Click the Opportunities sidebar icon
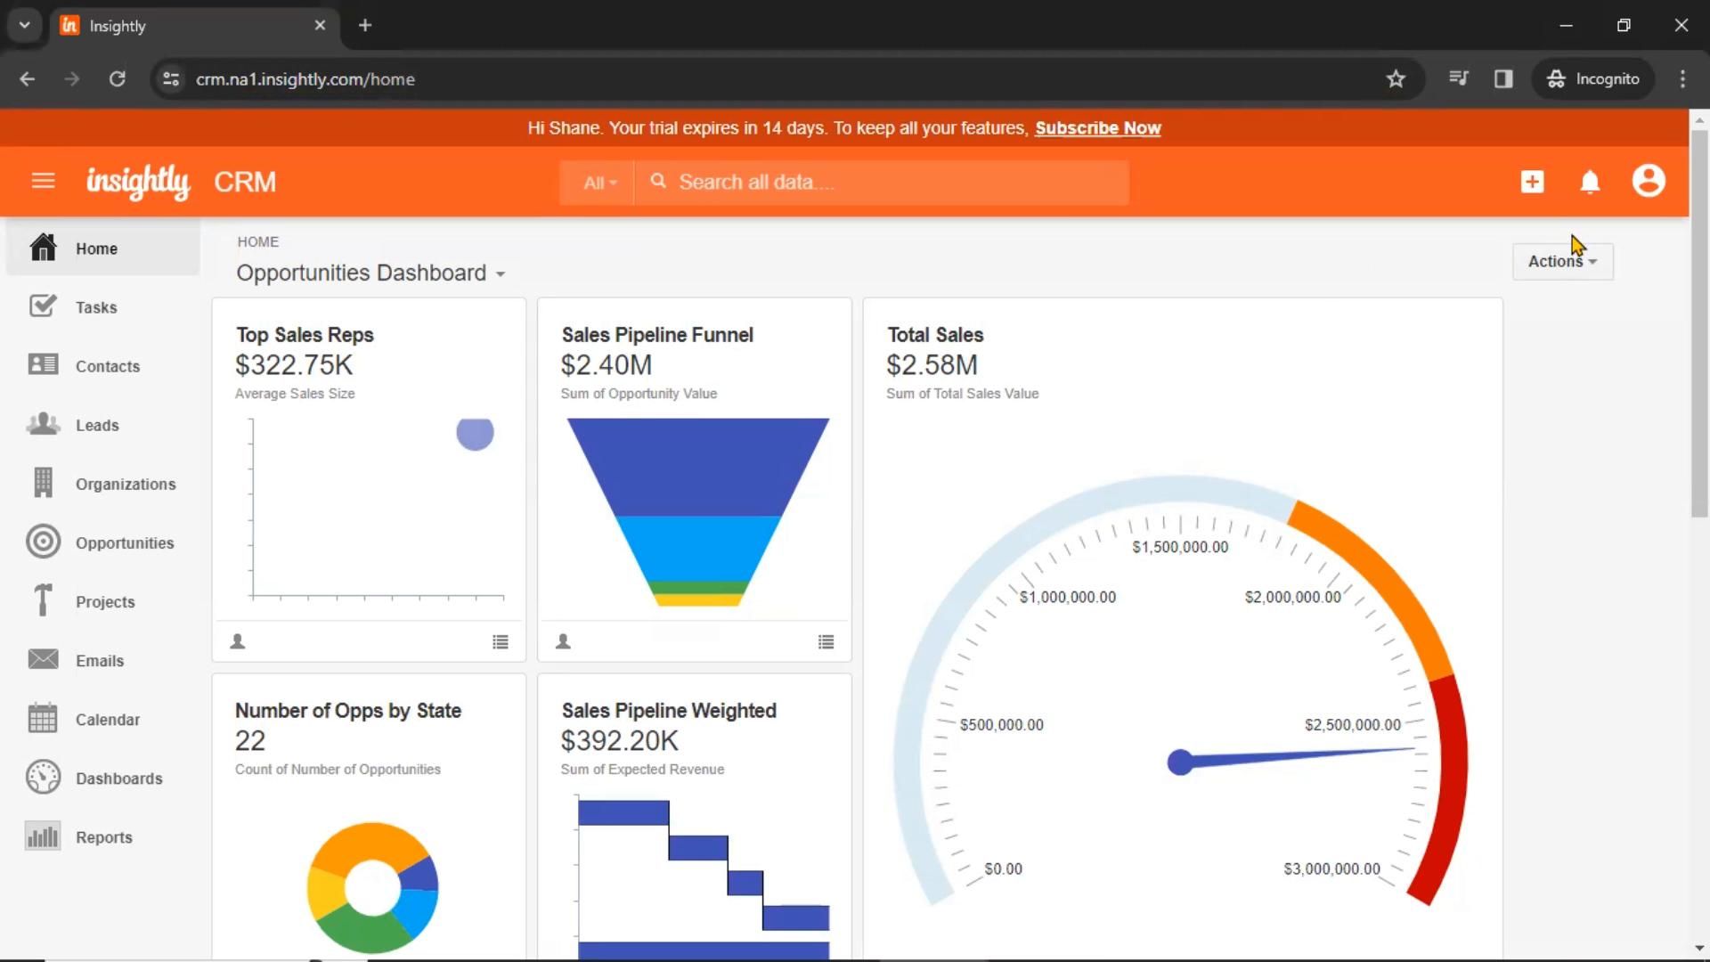This screenshot has height=962, width=1710. [x=42, y=542]
